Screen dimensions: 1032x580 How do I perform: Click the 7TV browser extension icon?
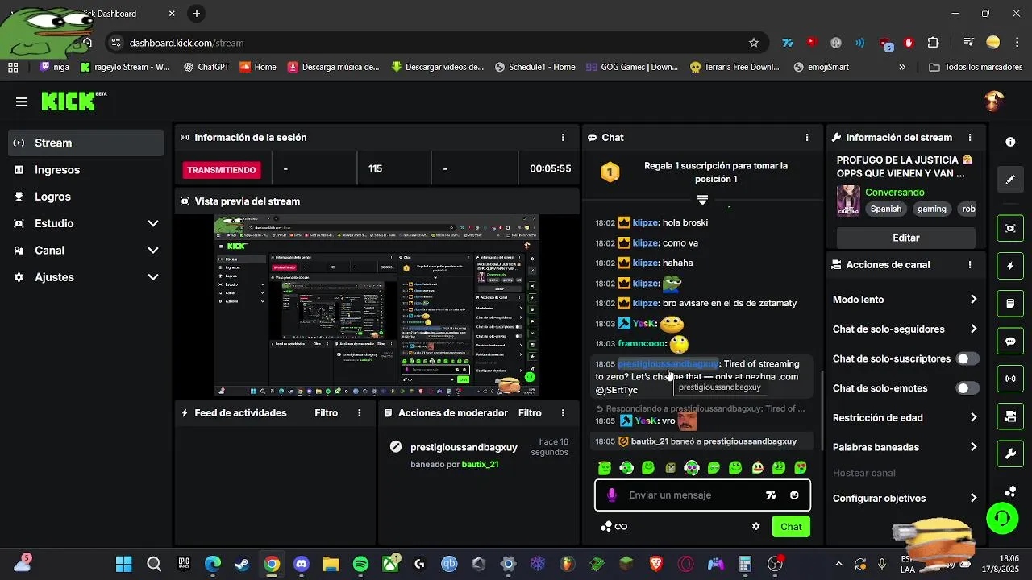(788, 43)
